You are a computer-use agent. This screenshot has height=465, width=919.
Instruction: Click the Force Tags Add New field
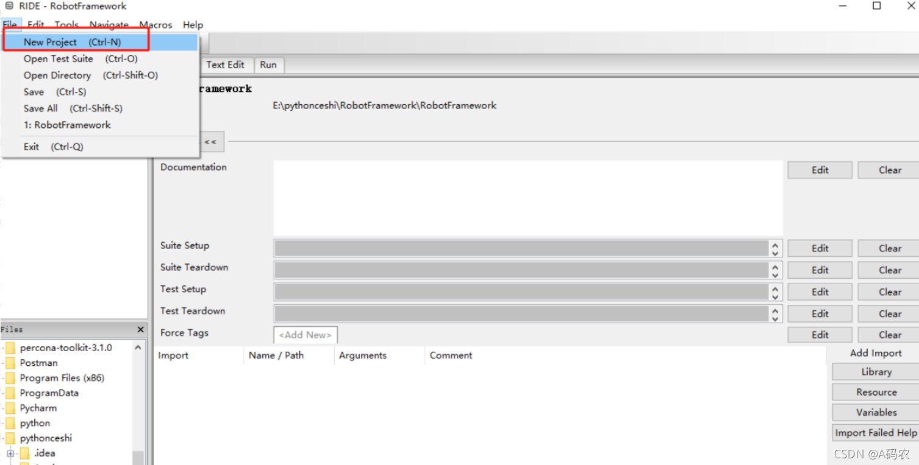[305, 334]
